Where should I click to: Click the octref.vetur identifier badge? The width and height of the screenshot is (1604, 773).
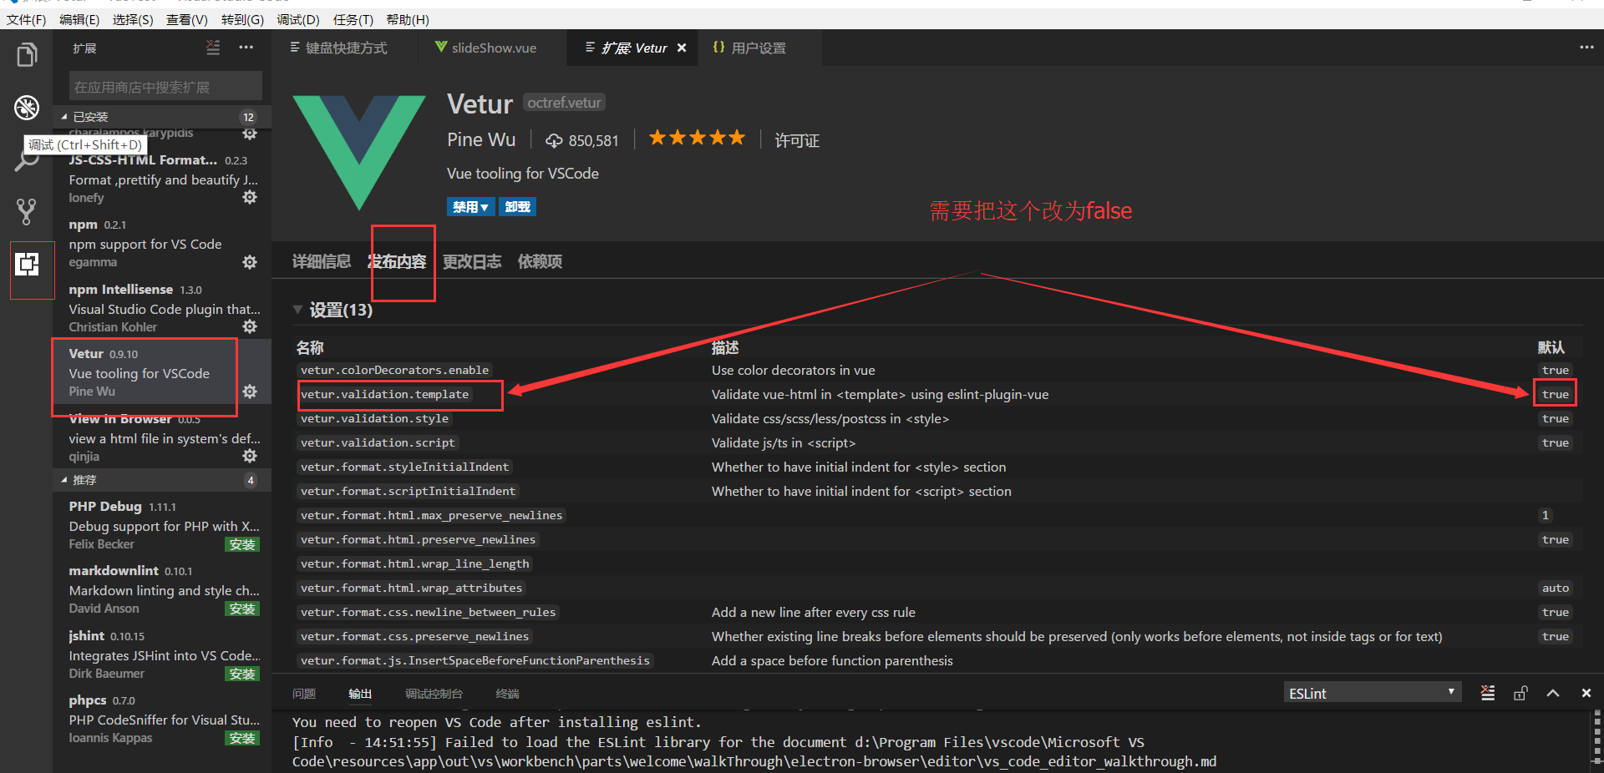[x=565, y=102]
